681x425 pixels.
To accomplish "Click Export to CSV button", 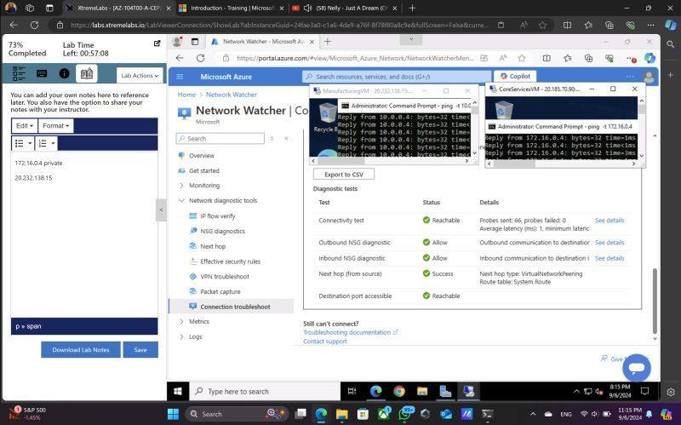I will point(344,175).
